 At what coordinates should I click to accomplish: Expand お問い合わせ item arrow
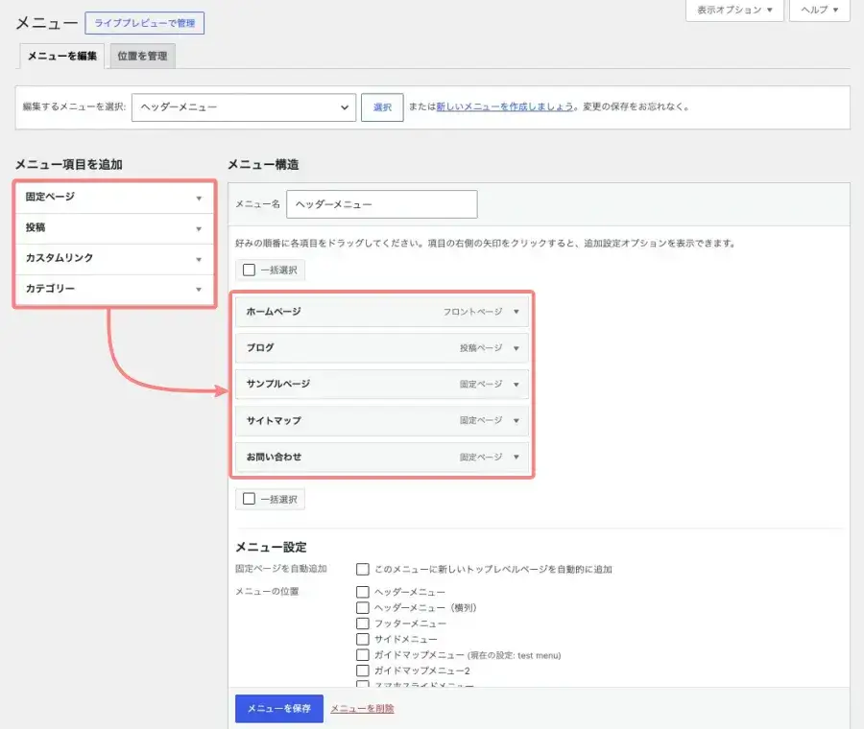click(x=516, y=457)
